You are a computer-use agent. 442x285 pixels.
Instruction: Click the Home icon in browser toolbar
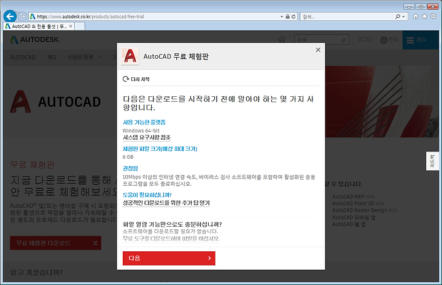click(x=416, y=17)
